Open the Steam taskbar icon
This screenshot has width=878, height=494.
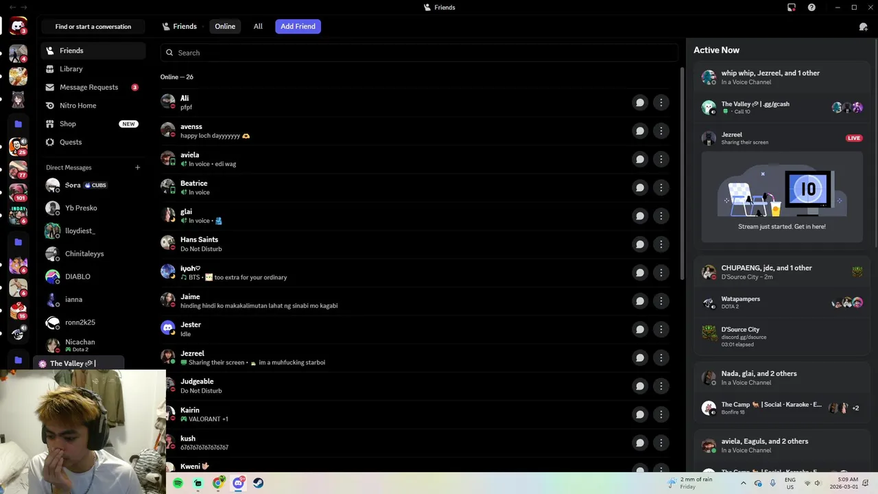tap(258, 483)
